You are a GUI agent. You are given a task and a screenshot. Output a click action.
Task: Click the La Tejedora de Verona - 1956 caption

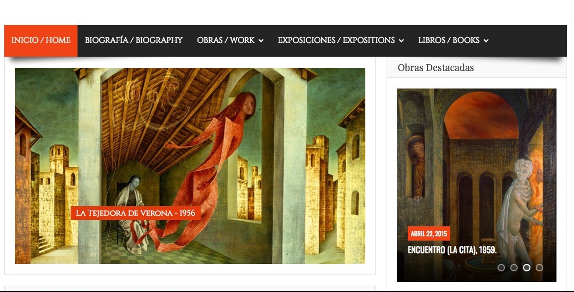click(135, 213)
